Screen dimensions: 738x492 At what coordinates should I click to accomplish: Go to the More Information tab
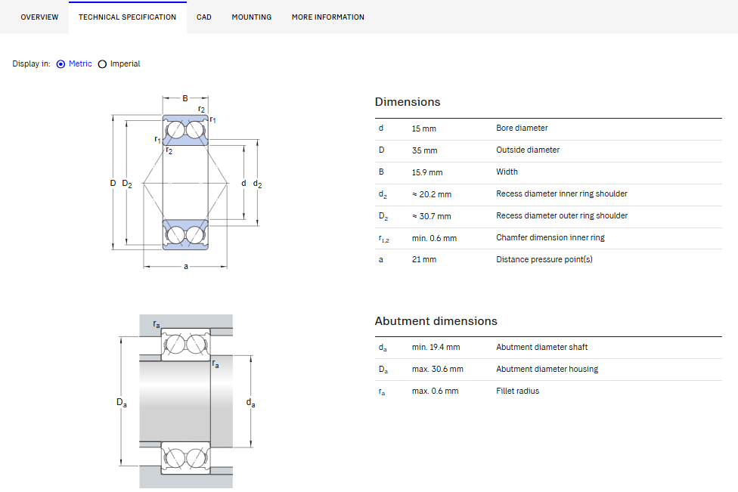tap(328, 17)
